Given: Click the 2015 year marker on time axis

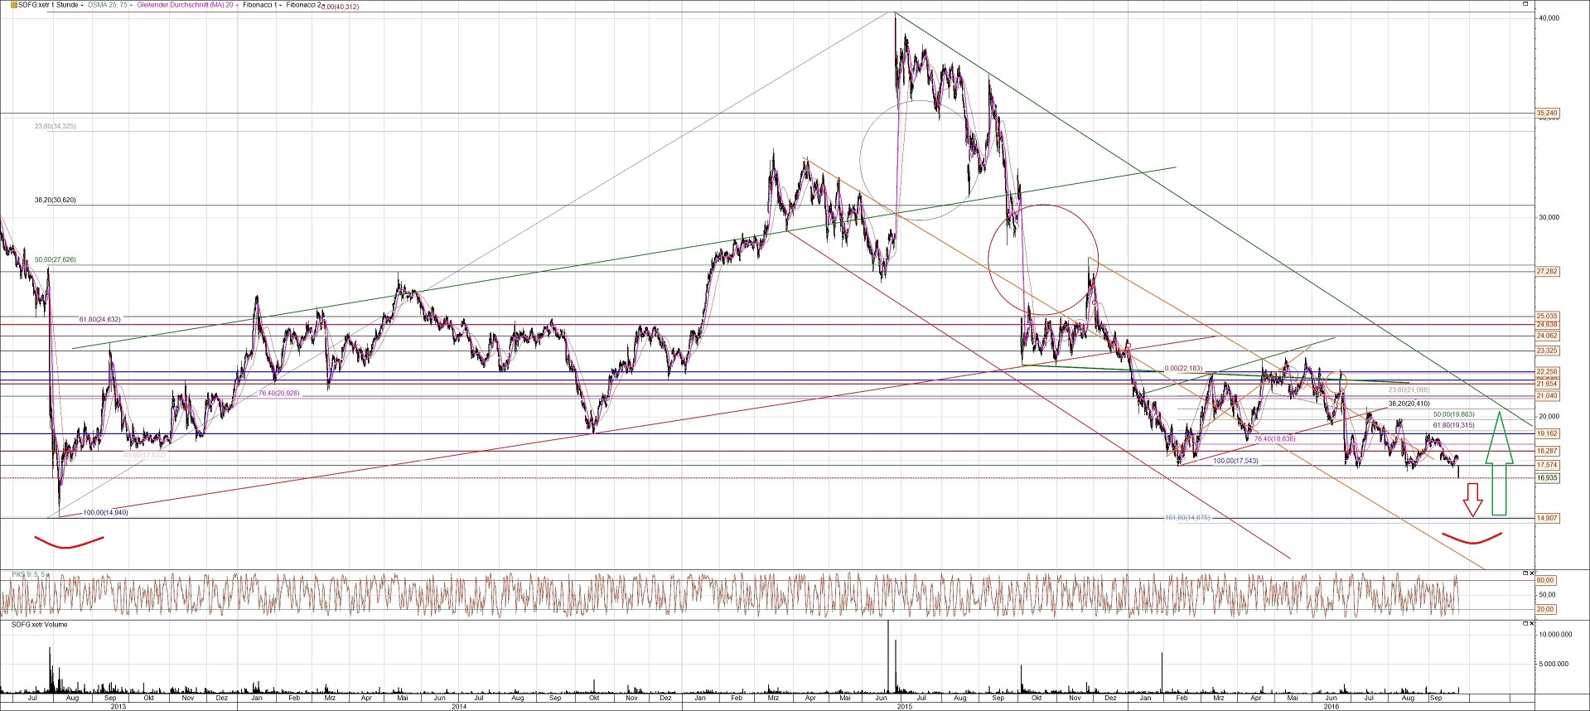Looking at the screenshot, I should [x=905, y=706].
